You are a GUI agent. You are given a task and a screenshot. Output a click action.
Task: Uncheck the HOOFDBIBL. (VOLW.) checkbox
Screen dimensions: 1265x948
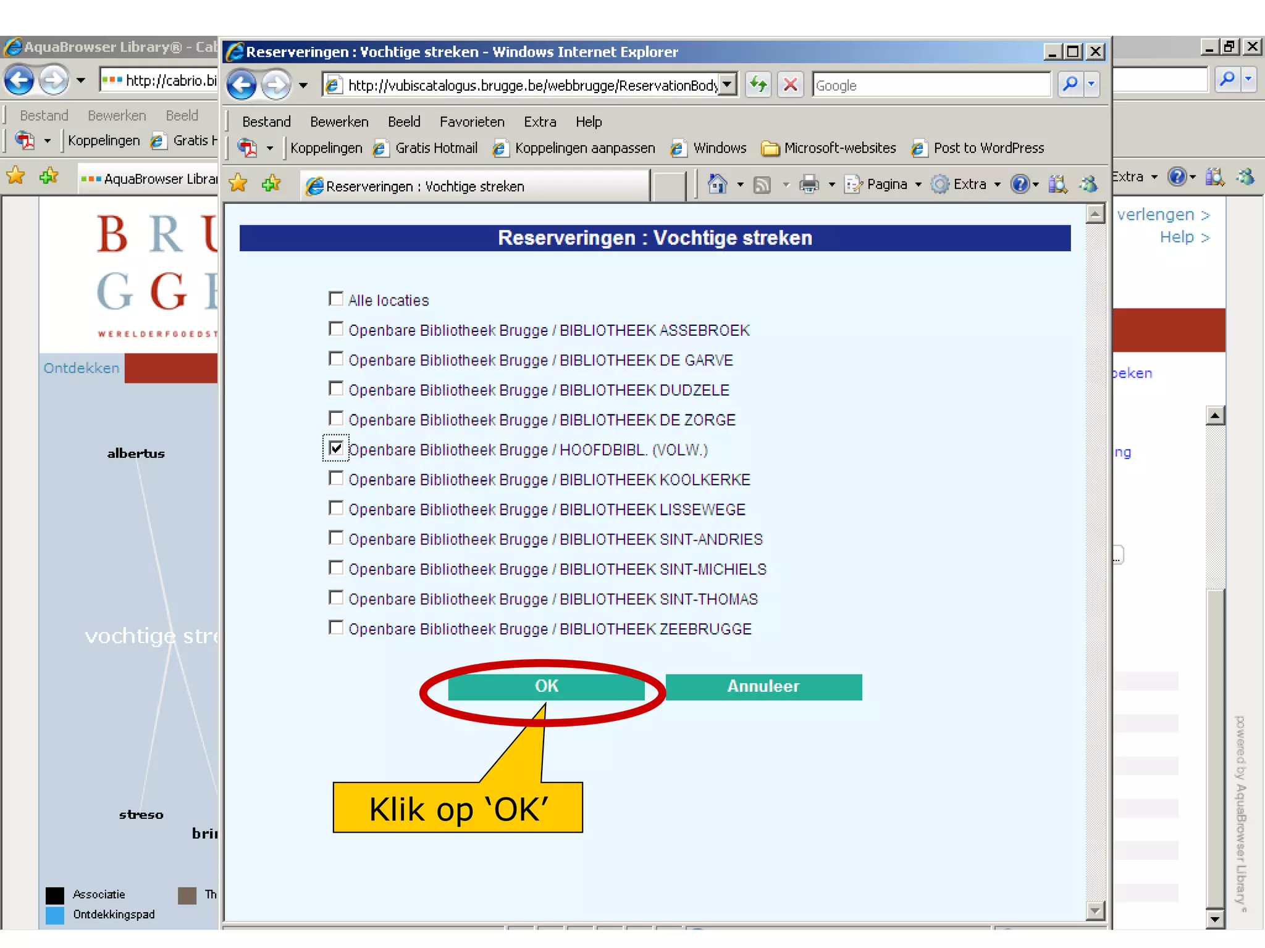pos(335,449)
